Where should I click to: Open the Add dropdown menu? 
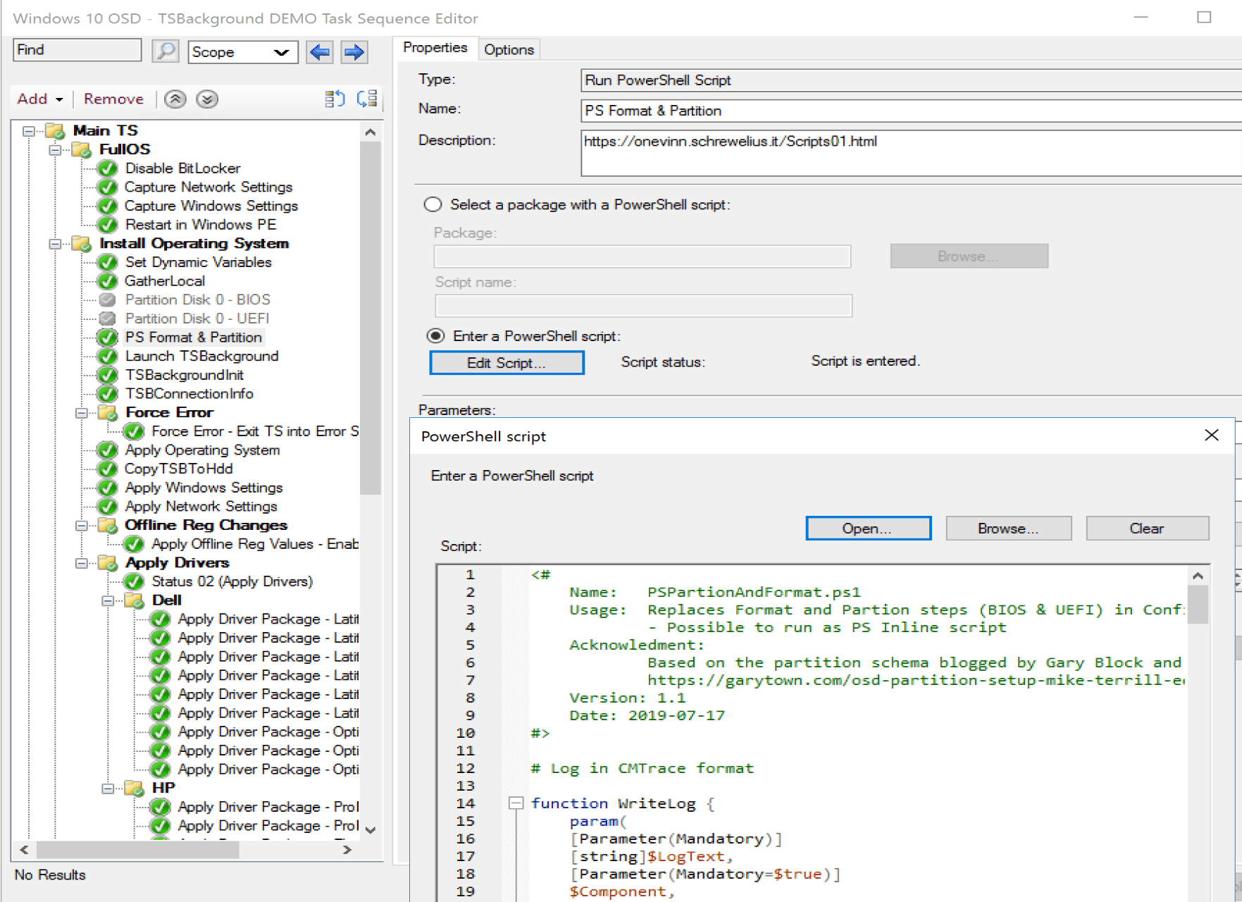[x=39, y=99]
